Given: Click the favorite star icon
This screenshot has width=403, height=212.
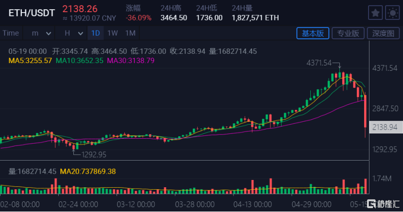Looking at the screenshot, I should (374, 13).
